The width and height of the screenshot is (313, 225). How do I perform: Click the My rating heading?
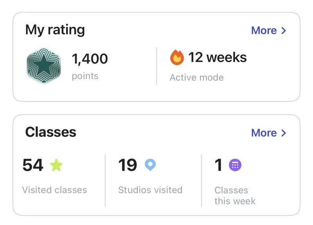pos(55,30)
